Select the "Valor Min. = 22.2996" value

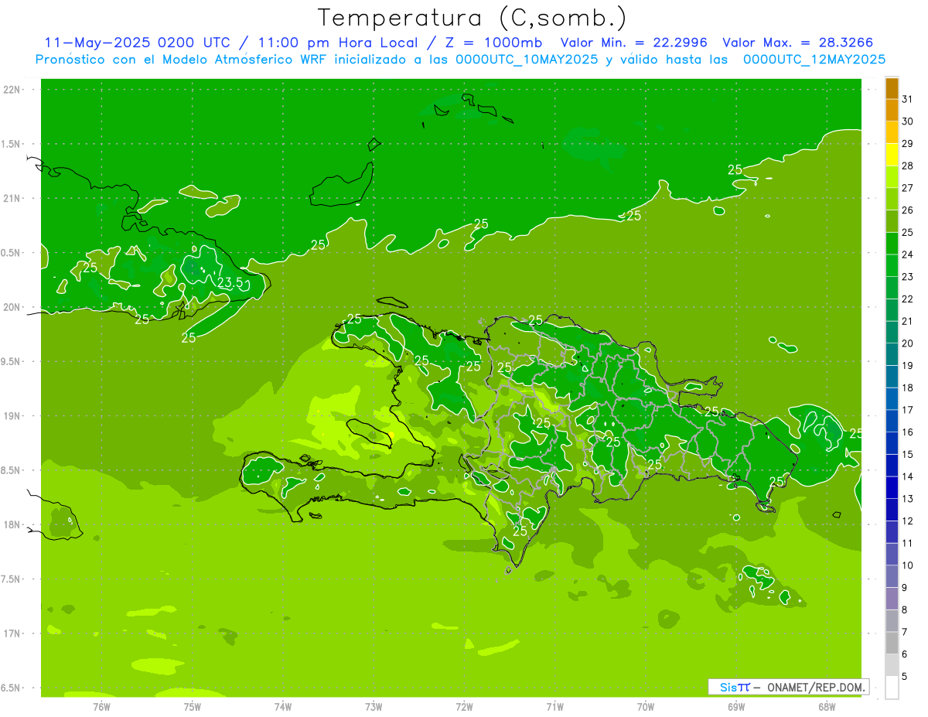coord(634,43)
